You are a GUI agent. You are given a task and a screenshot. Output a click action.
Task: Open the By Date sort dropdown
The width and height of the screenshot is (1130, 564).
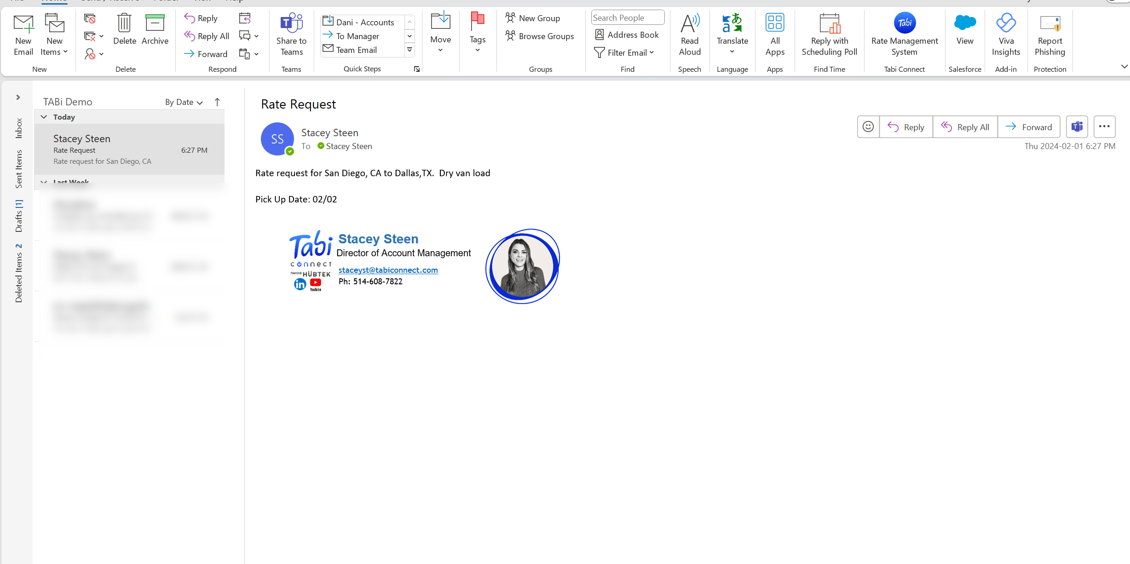[x=184, y=102]
